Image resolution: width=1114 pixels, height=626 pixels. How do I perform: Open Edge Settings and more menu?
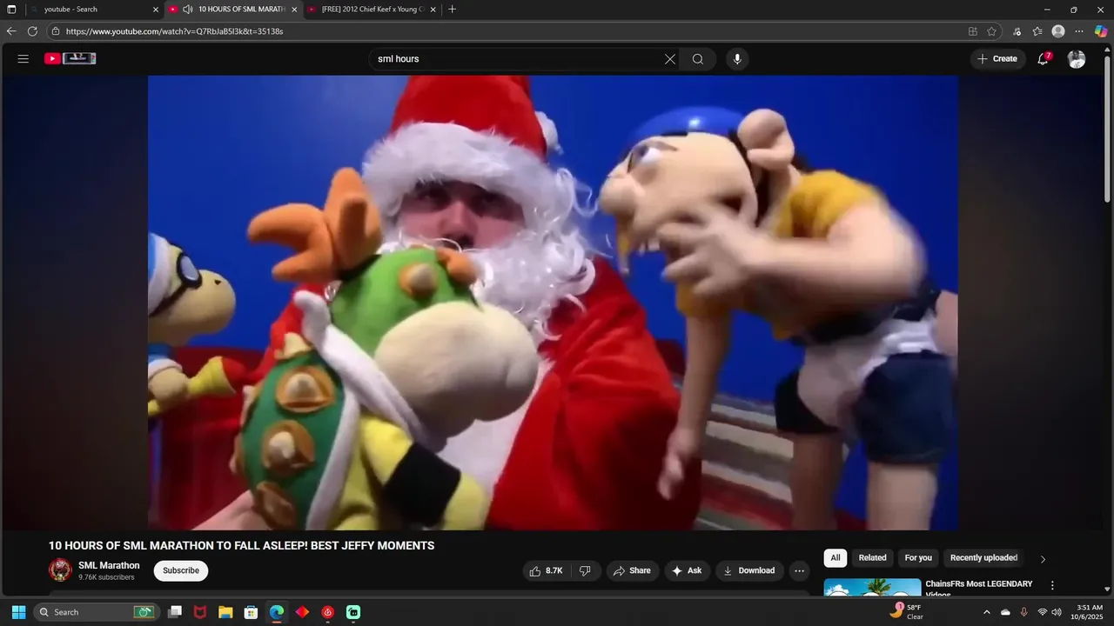click(1079, 31)
